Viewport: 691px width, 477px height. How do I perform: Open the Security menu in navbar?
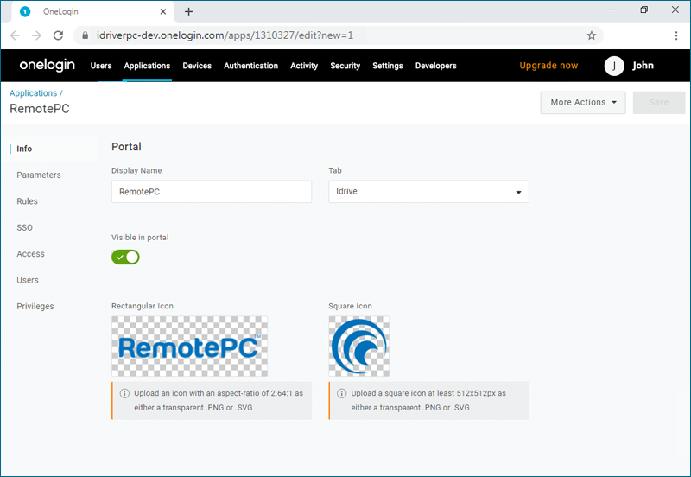345,66
